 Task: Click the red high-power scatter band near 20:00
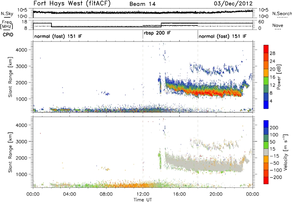coord(216,93)
